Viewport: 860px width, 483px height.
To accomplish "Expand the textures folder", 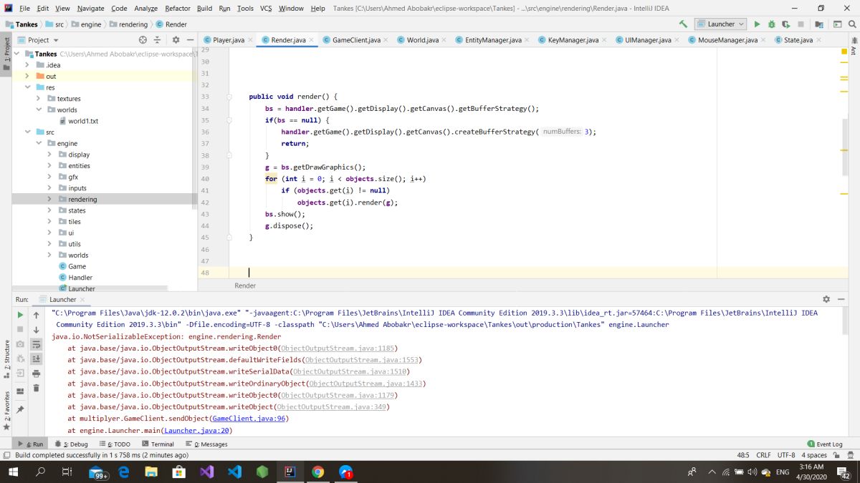I will pyautogui.click(x=39, y=99).
